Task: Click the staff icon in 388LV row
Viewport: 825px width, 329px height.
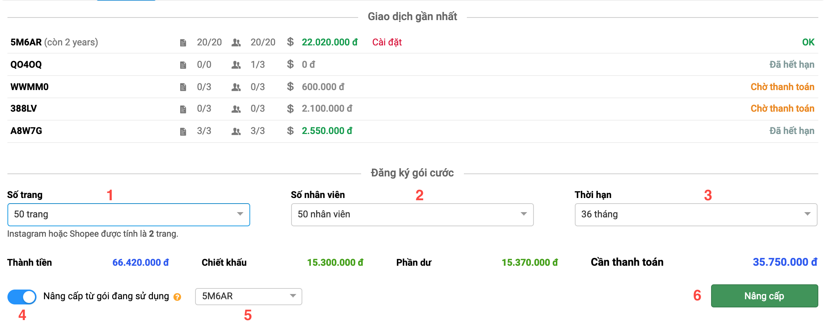Action: (236, 109)
